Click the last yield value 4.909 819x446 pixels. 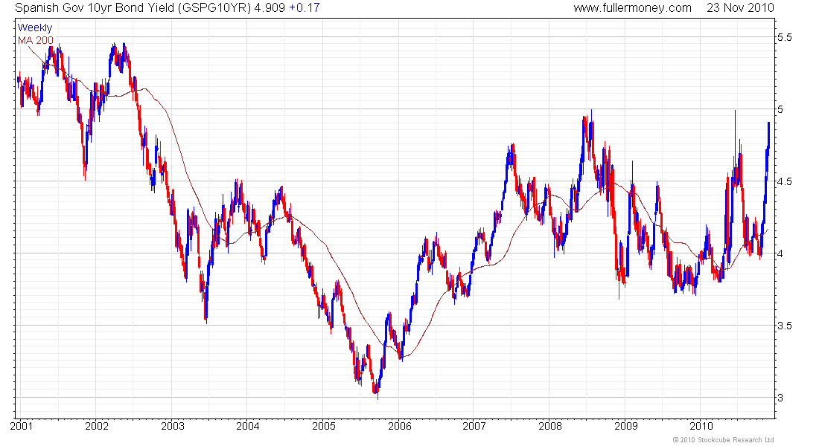pos(270,8)
